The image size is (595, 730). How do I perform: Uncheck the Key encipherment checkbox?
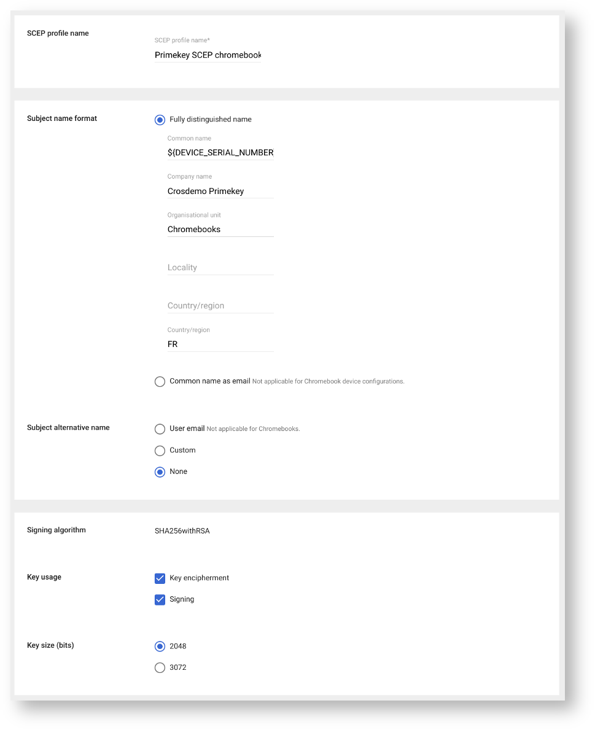point(160,578)
